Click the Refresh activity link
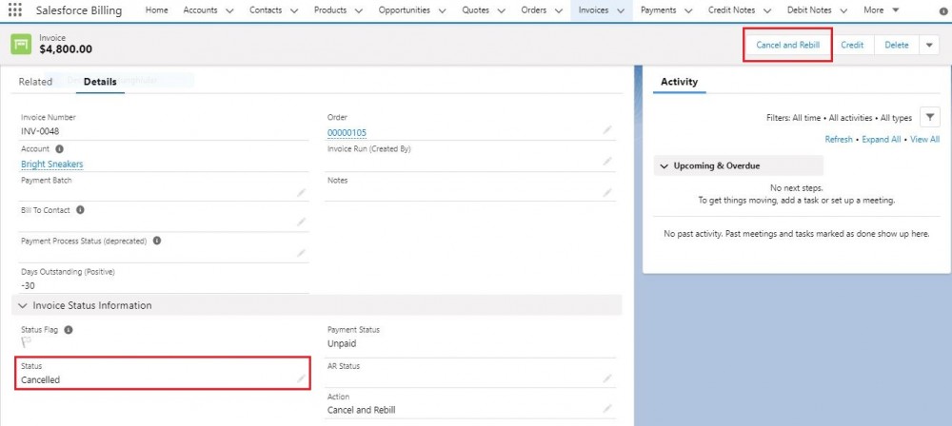The width and height of the screenshot is (952, 426). [x=839, y=140]
